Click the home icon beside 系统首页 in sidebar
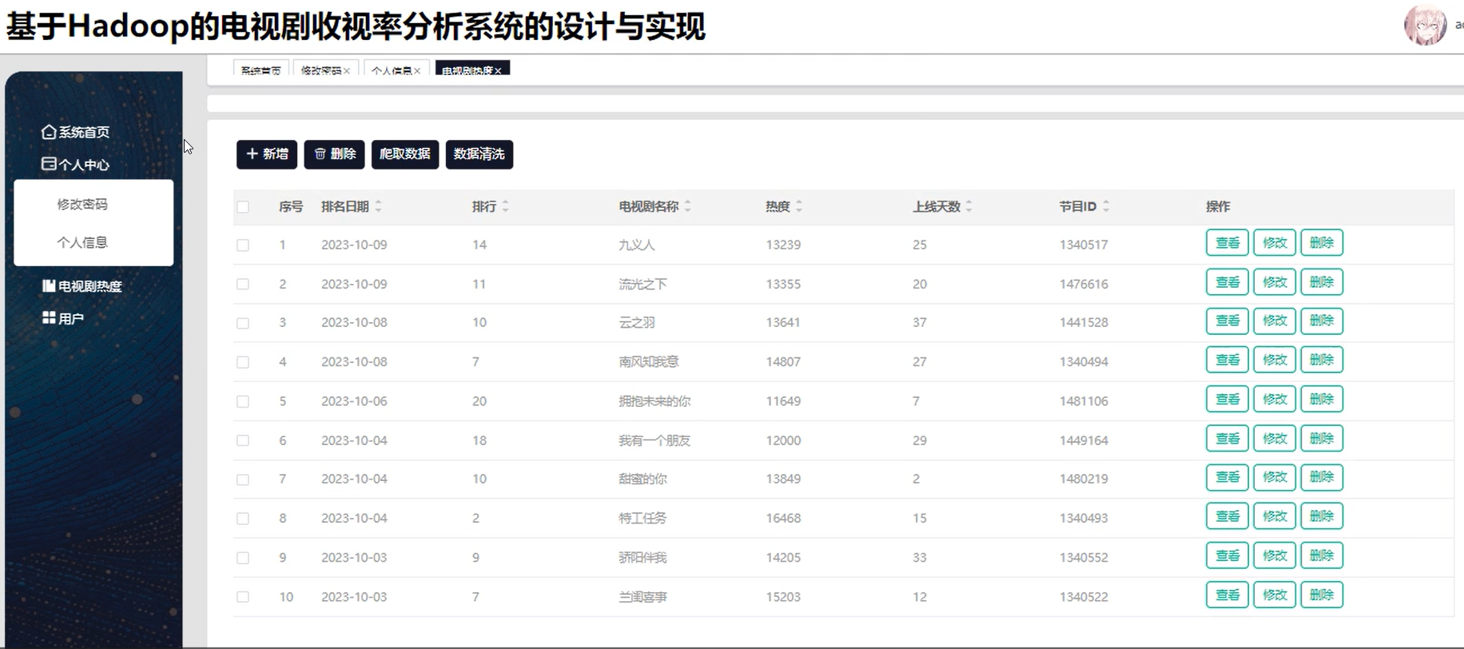1464x649 pixels. pos(49,132)
